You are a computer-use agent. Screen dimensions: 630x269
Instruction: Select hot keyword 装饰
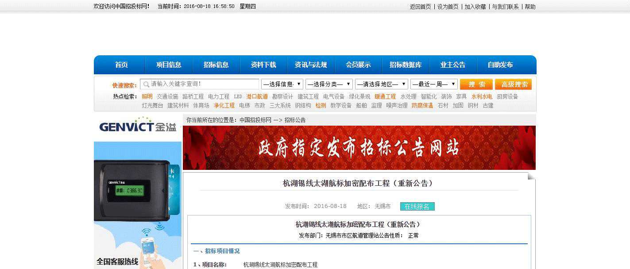(x=446, y=96)
